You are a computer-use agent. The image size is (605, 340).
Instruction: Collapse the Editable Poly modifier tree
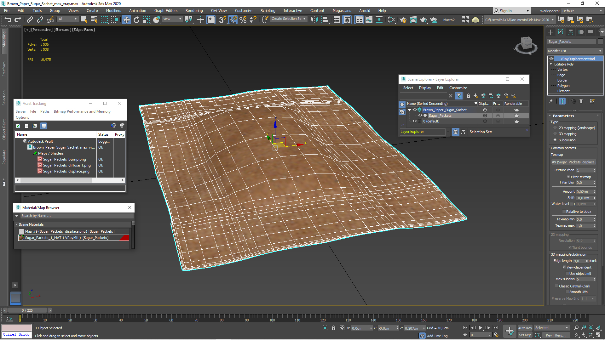[x=551, y=64]
